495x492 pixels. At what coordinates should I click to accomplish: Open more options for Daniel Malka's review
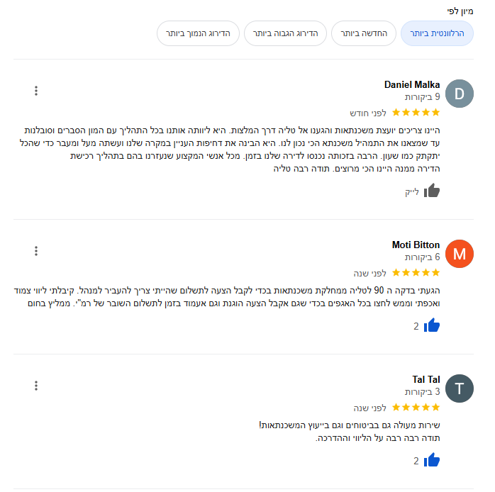(36, 91)
